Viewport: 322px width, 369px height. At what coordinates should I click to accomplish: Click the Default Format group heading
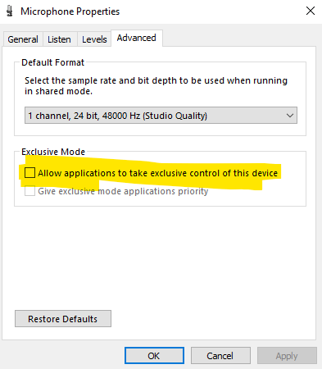click(x=53, y=62)
